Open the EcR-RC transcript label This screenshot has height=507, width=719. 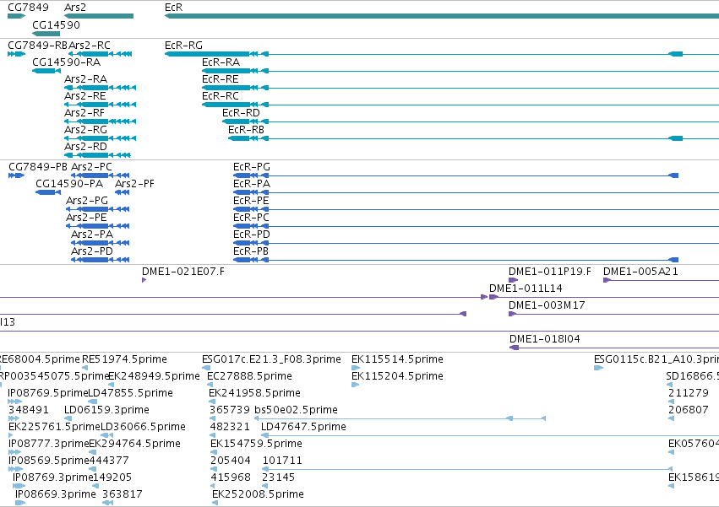coord(221,96)
